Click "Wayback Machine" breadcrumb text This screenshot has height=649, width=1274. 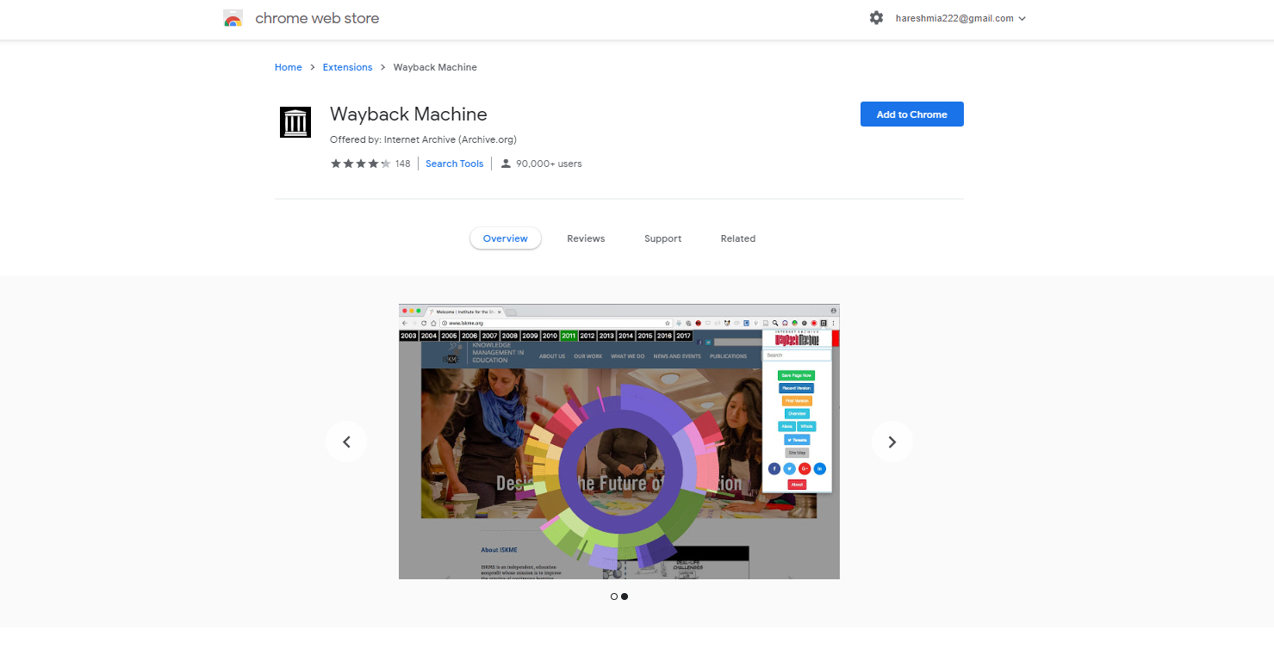coord(435,67)
